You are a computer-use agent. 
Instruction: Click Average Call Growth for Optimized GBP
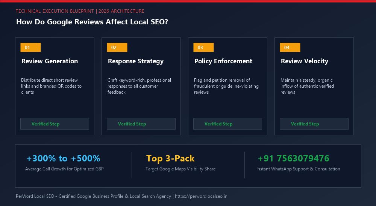tap(64, 169)
